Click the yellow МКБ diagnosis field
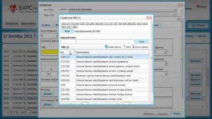 pos(50,52)
